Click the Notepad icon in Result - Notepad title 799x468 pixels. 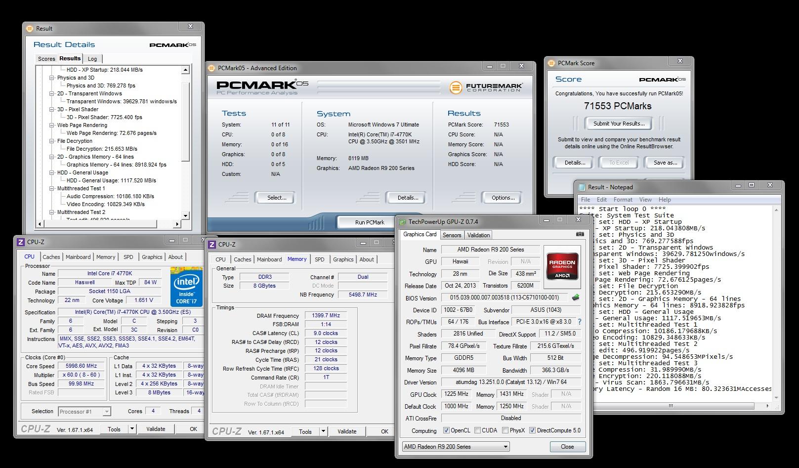point(581,187)
